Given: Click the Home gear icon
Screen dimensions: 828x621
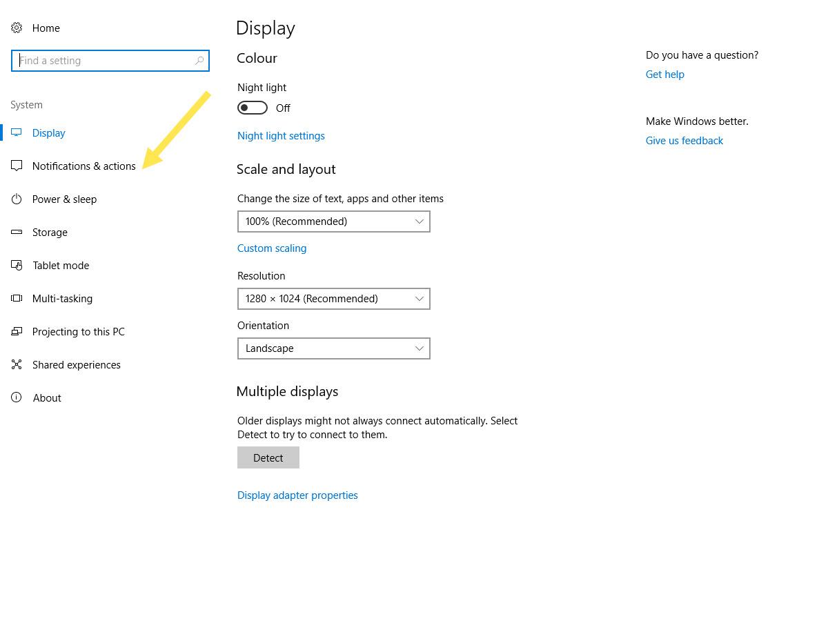Looking at the screenshot, I should (x=17, y=28).
